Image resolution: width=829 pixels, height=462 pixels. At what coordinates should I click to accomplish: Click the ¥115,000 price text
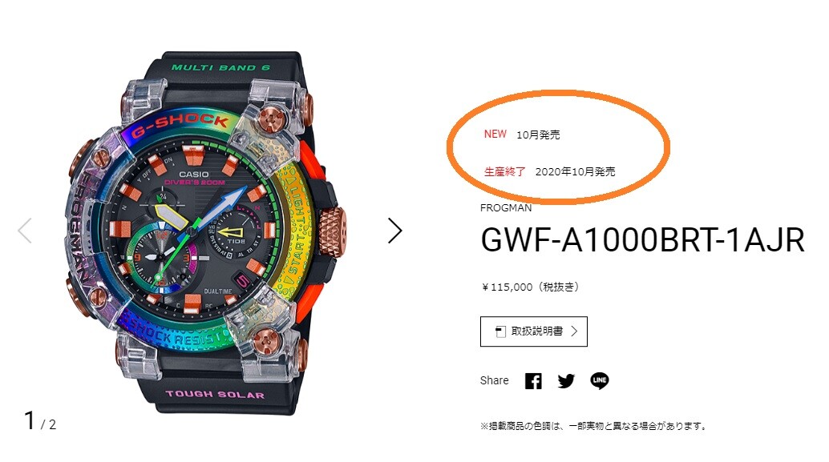[530, 287]
